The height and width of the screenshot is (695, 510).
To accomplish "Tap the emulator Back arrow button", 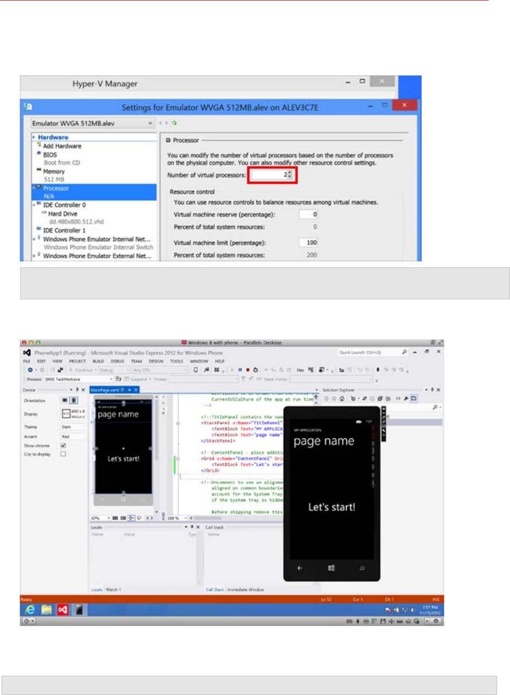I will [300, 568].
